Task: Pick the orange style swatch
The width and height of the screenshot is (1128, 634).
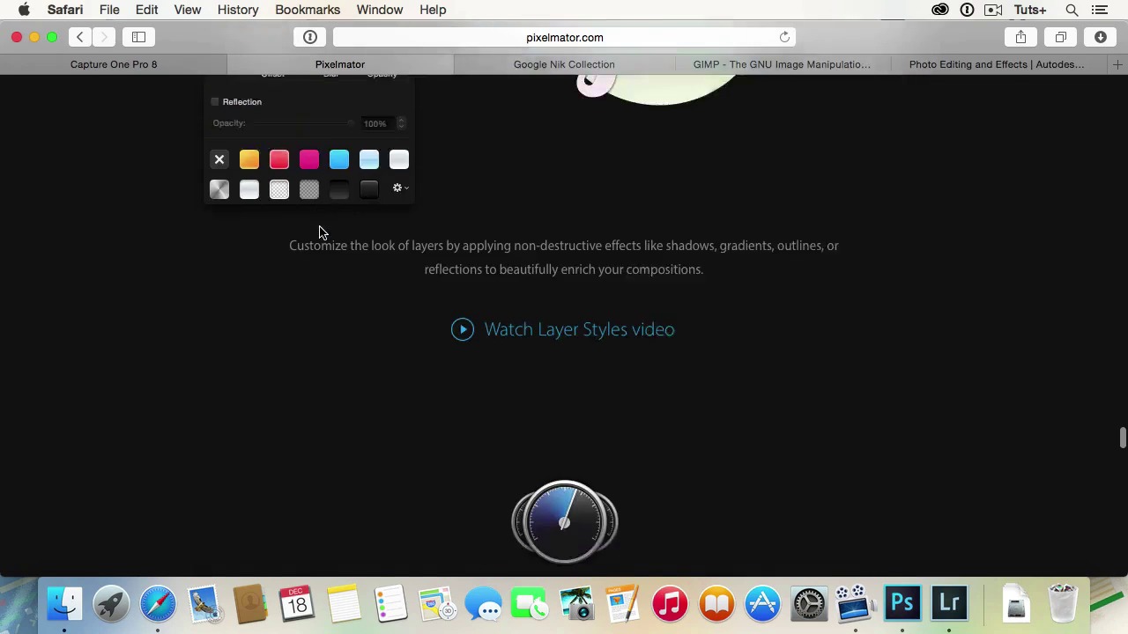Action: (x=249, y=159)
